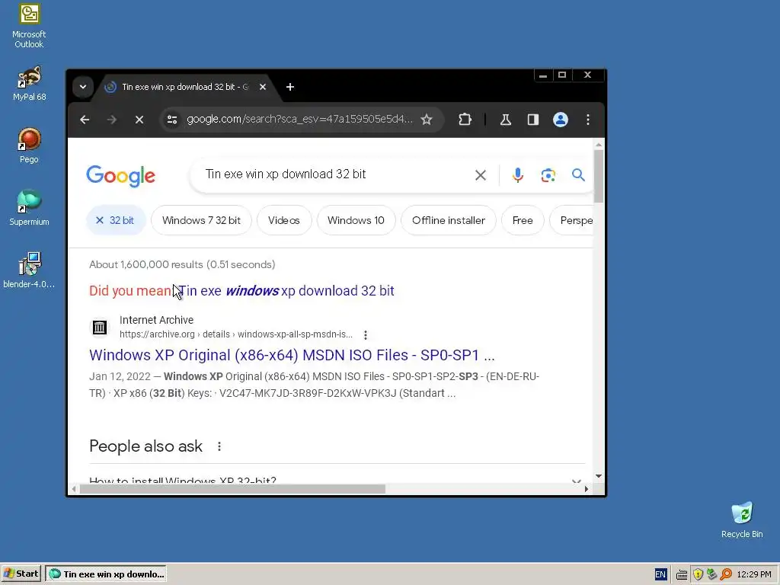Open 'Windows XP Original MSDN ISO Files' result
780x585 pixels.
292,355
